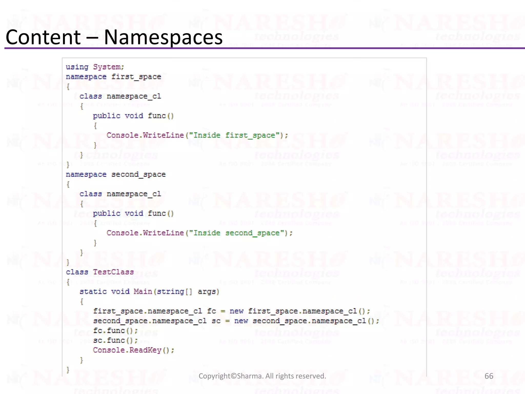Click the first 'public void func()' line
Image resolution: width=525 pixels, height=394 pixels.
(x=133, y=116)
